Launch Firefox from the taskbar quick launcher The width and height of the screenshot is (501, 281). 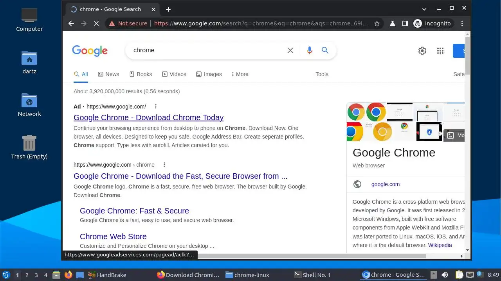[68, 275]
